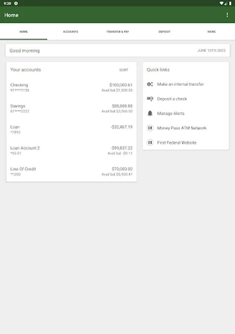Click the Money Pass ATM Network icon

pyautogui.click(x=150, y=128)
